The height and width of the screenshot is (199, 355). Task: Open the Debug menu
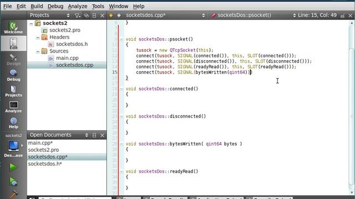click(x=55, y=6)
